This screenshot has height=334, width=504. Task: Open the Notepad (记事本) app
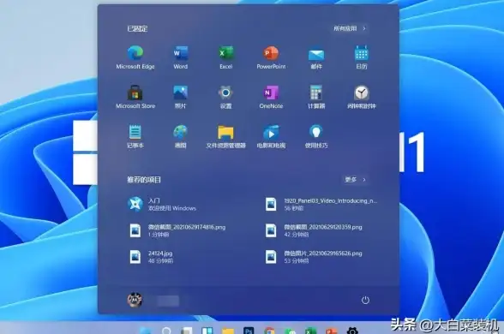pyautogui.click(x=135, y=136)
